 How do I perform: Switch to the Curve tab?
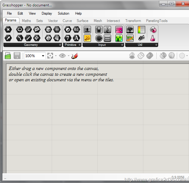tap(67, 21)
